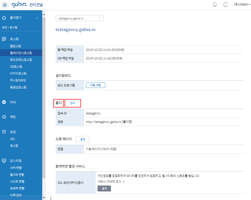Open the 보안 section label
Viewport: 251px width, 200px height.
coord(13,132)
